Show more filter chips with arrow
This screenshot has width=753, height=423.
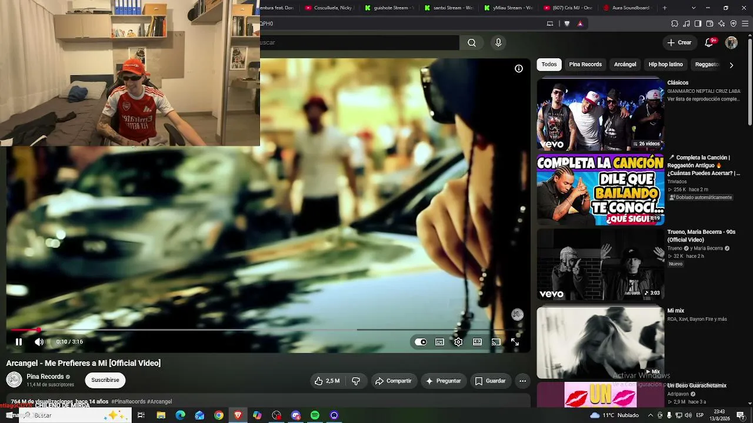(x=731, y=65)
